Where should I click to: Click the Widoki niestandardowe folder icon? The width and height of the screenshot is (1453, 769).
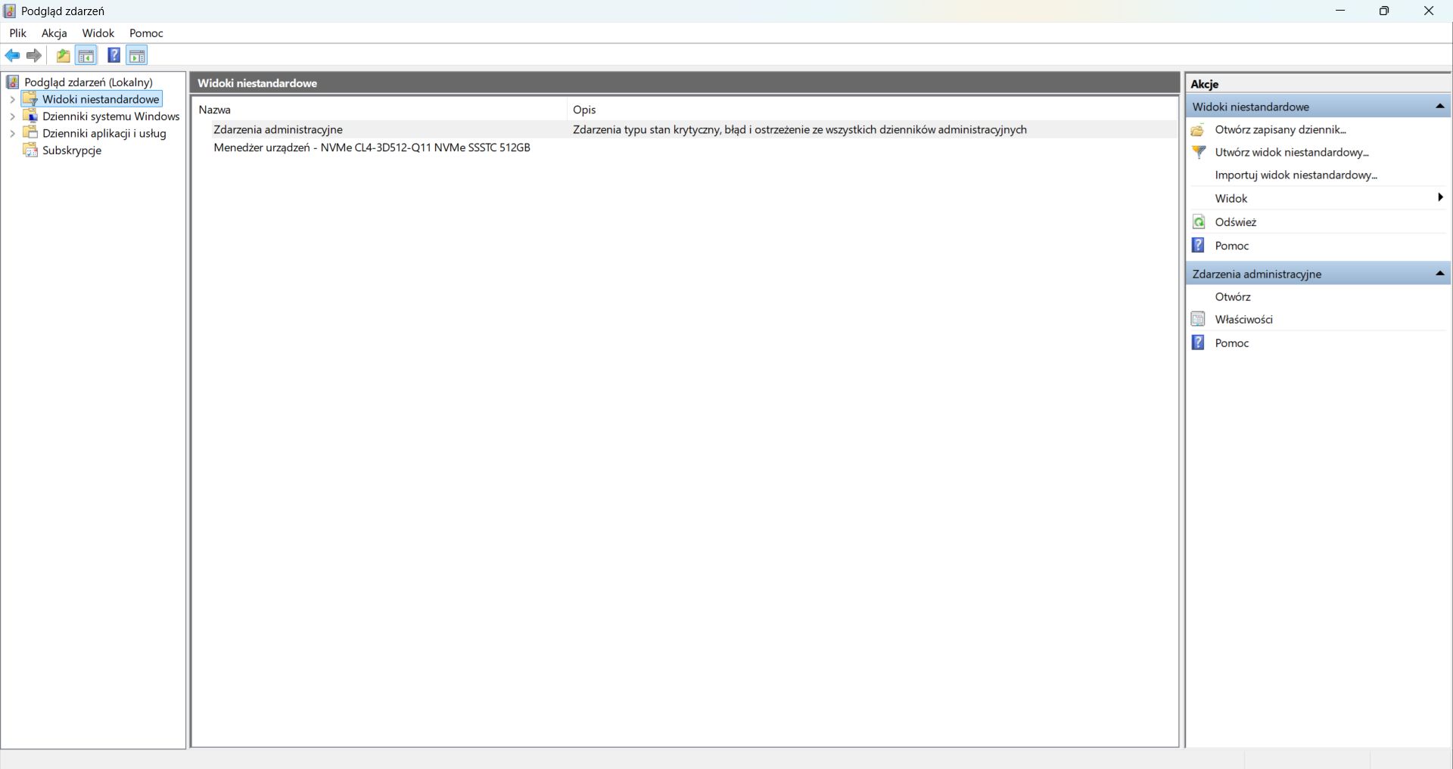[30, 99]
